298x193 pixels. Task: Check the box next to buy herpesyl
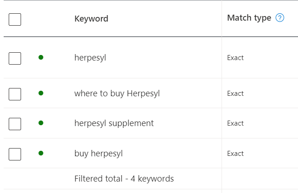point(15,154)
